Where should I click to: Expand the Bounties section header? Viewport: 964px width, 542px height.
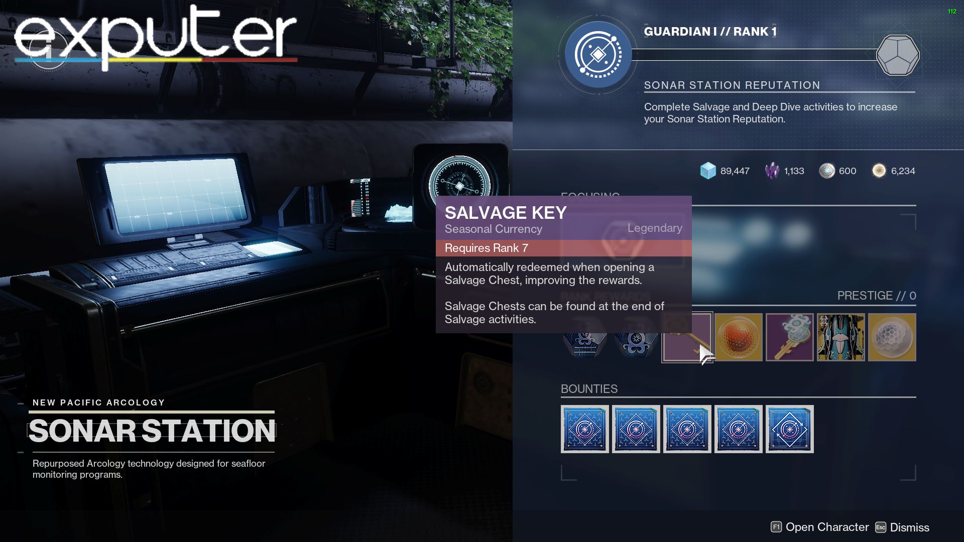(x=588, y=388)
